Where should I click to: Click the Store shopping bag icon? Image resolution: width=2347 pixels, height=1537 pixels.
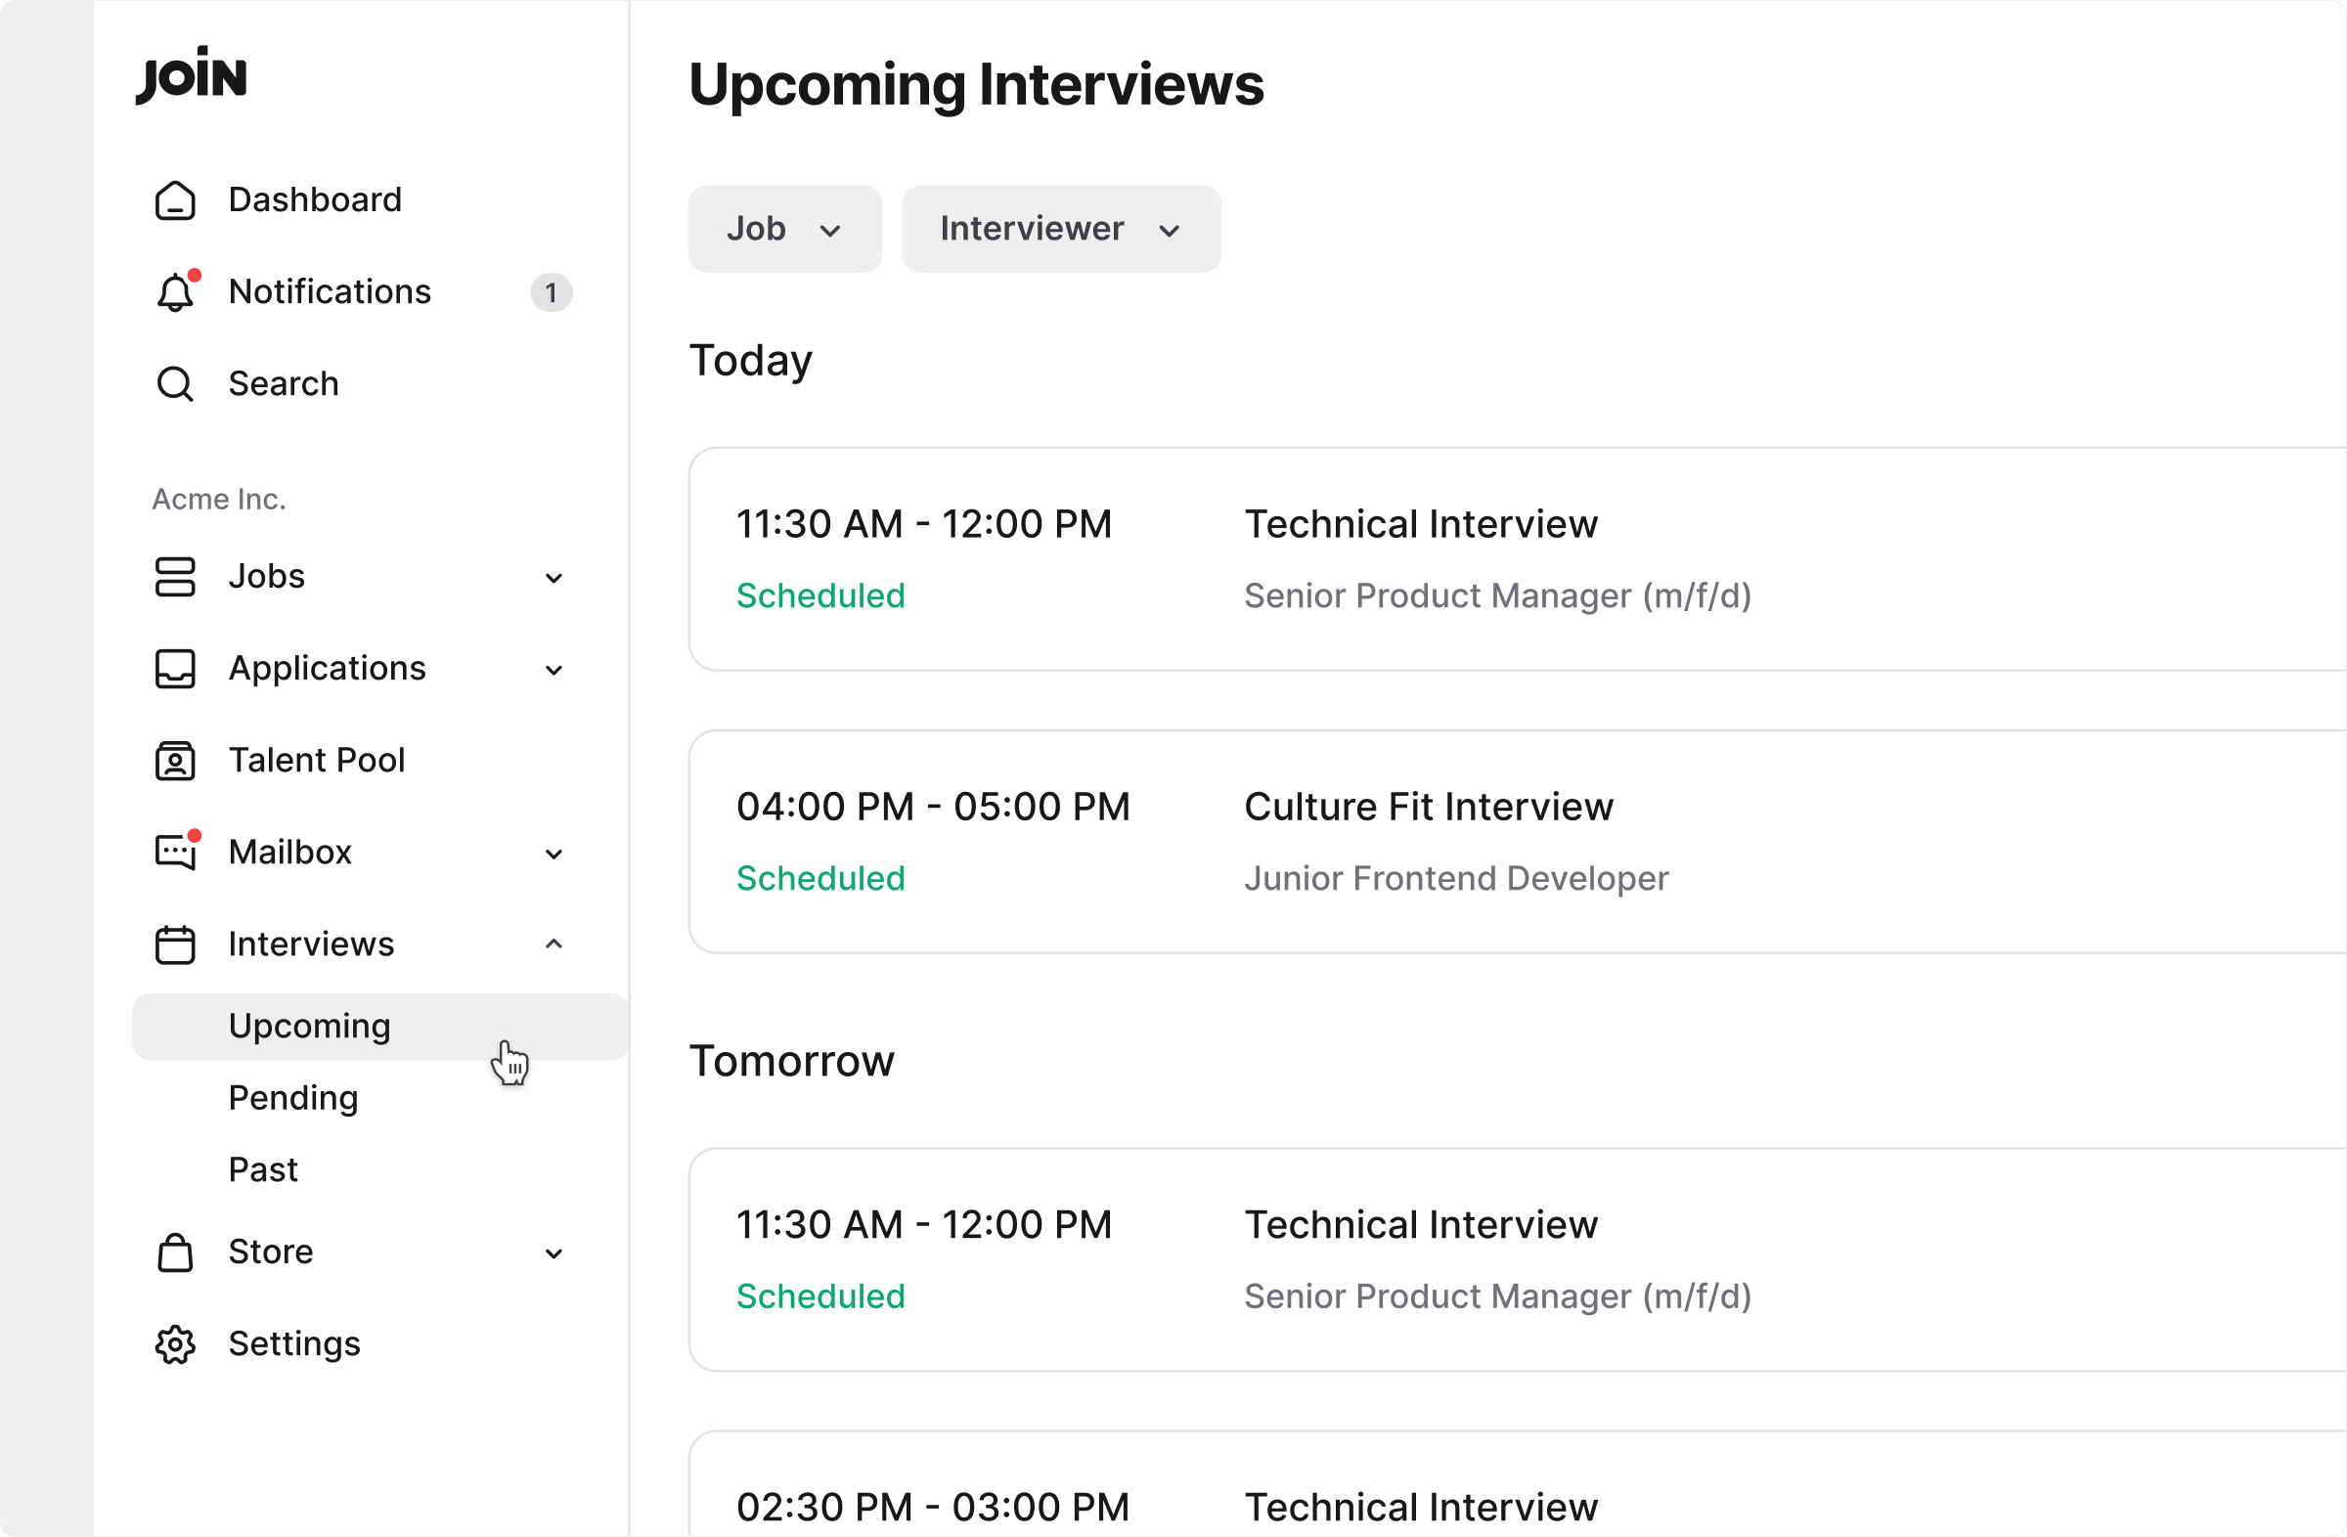[x=175, y=1252]
